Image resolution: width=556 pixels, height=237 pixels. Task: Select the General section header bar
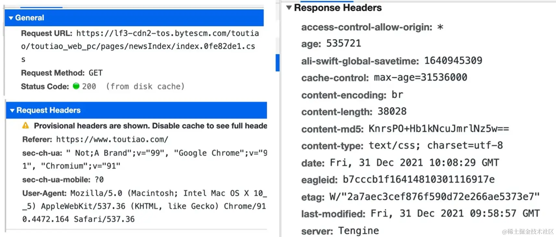(x=134, y=18)
